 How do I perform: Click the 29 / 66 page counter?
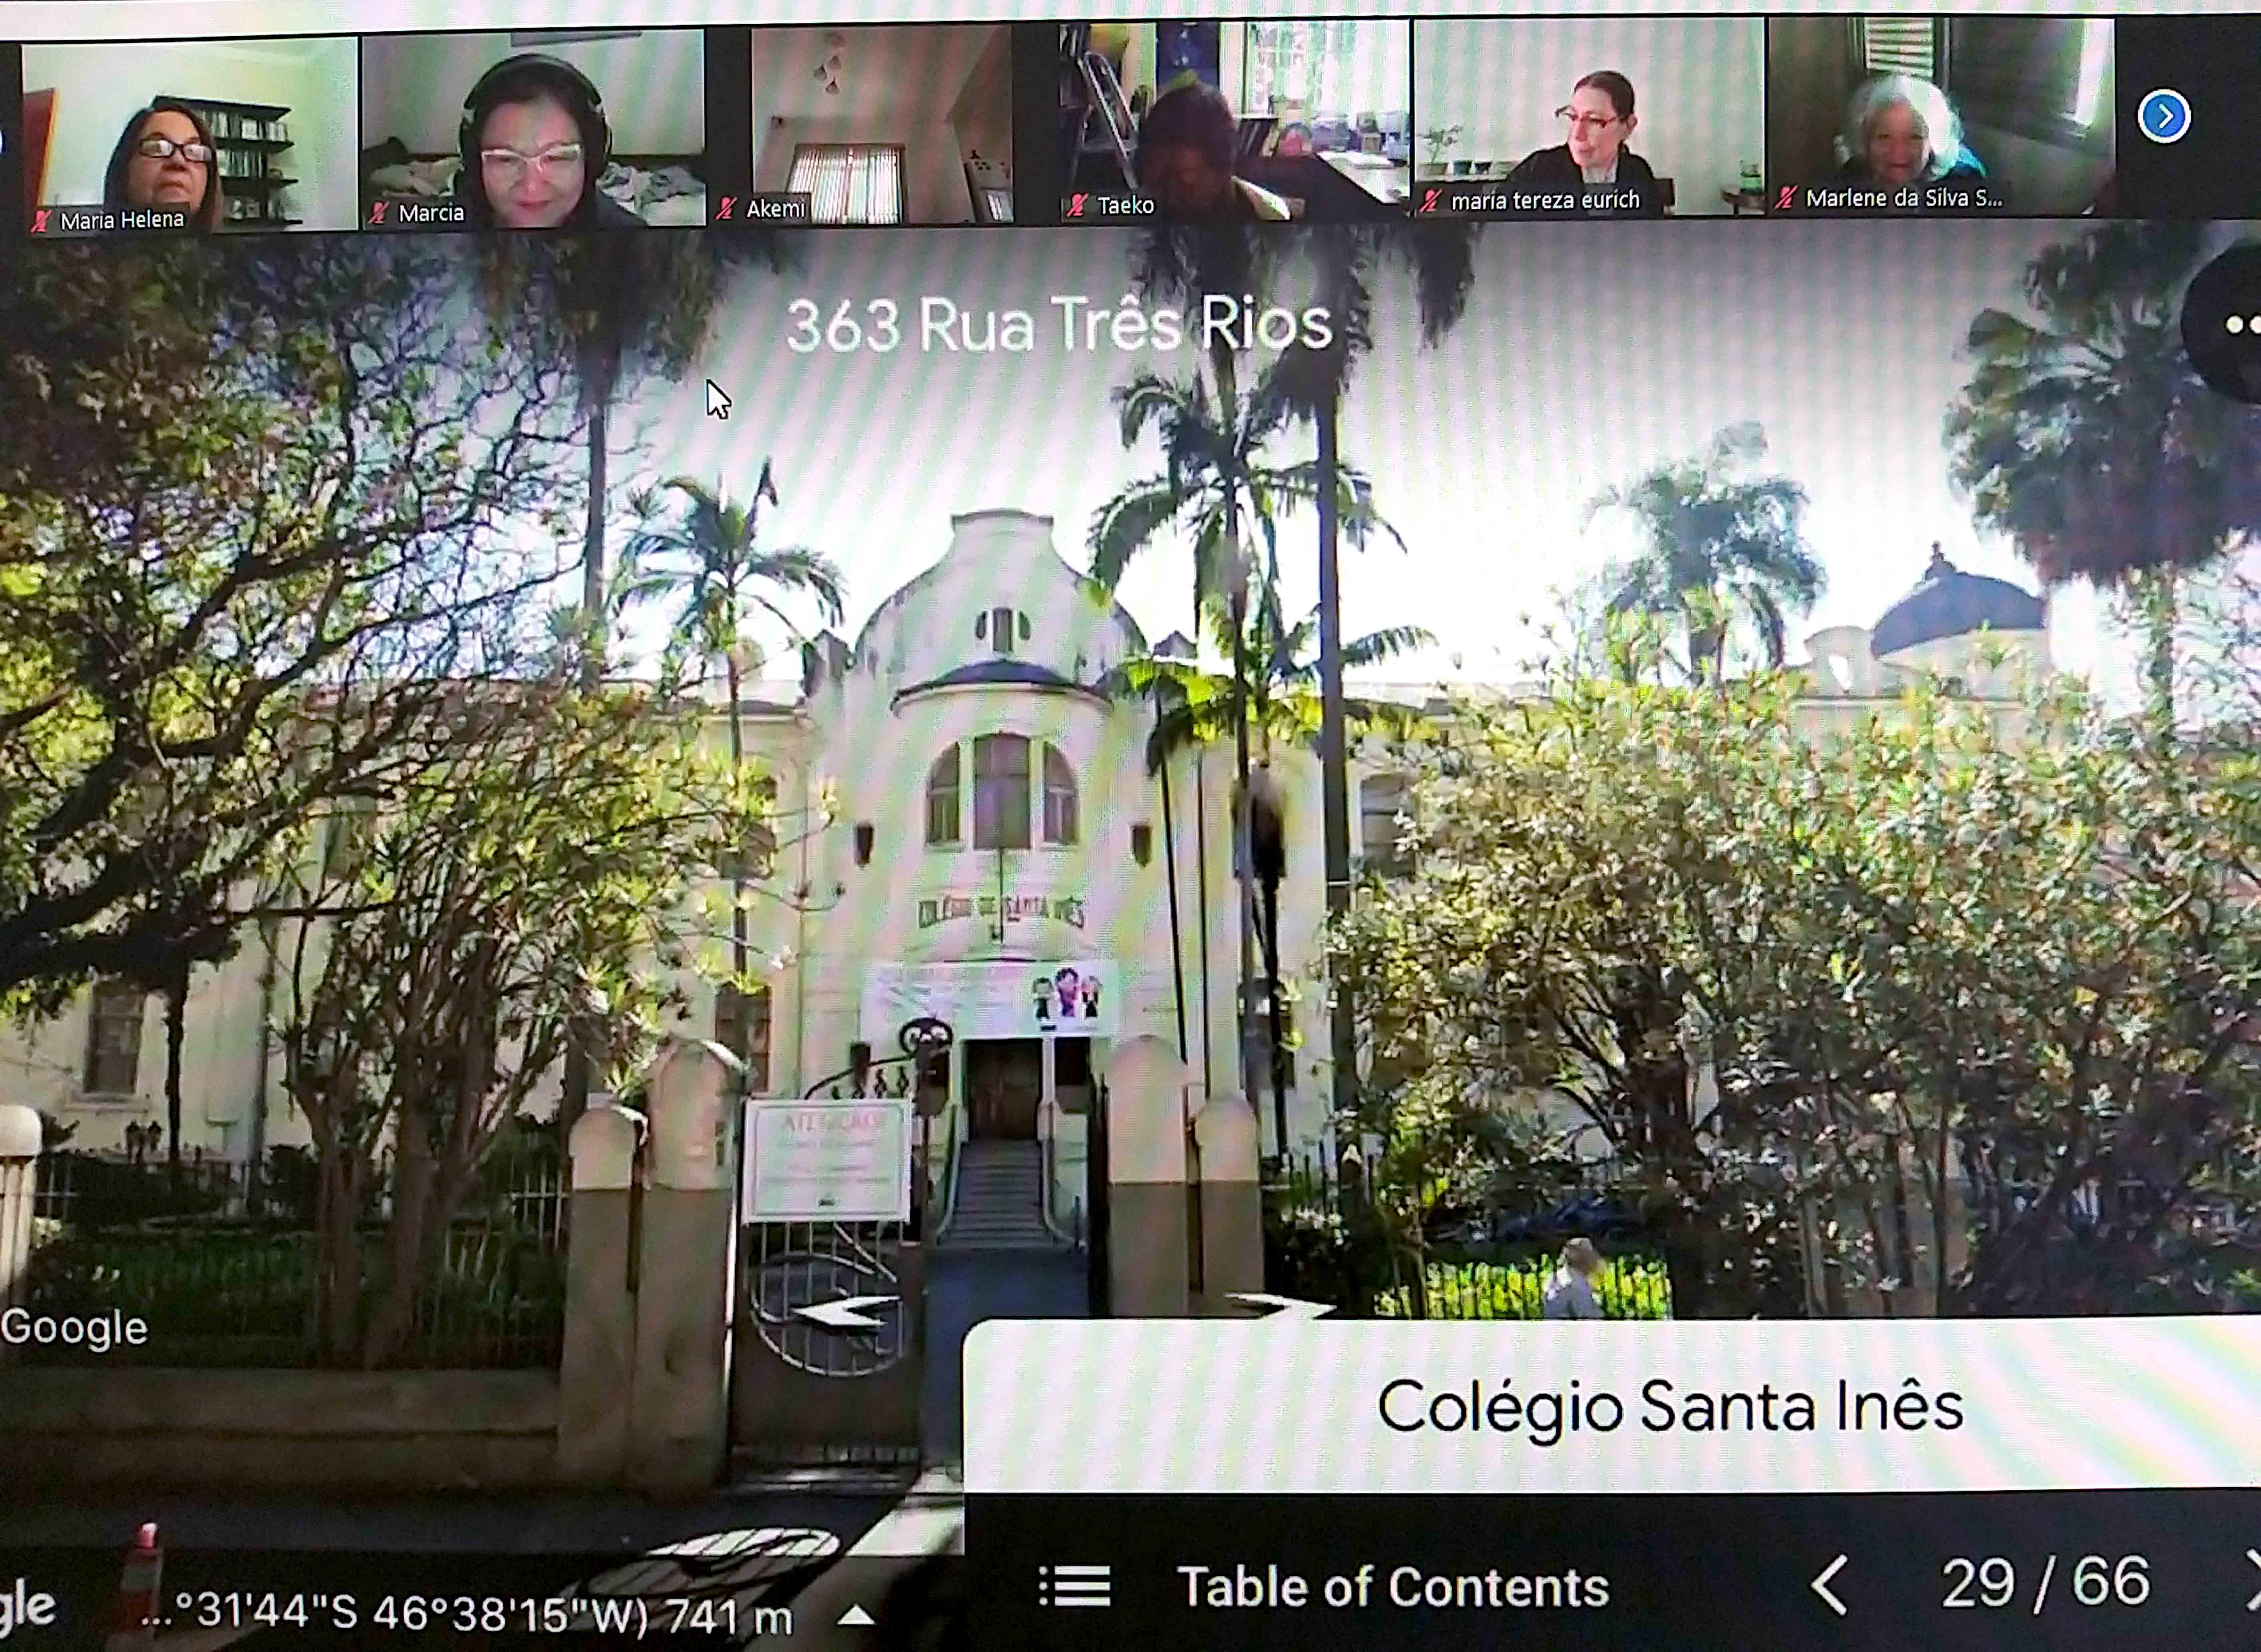2044,1583
